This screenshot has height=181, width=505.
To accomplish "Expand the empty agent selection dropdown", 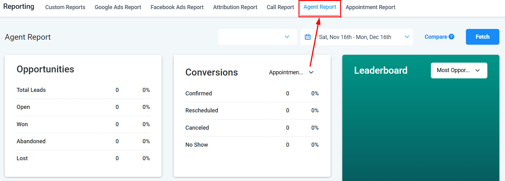I will pyautogui.click(x=257, y=37).
